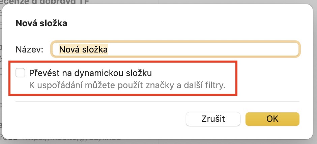317x144 pixels.
Task: Click the "Nová složka" dialog heading
Action: coord(41,24)
